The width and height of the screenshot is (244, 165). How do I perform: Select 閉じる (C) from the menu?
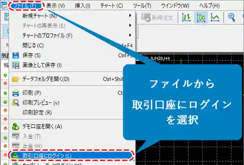(72, 46)
